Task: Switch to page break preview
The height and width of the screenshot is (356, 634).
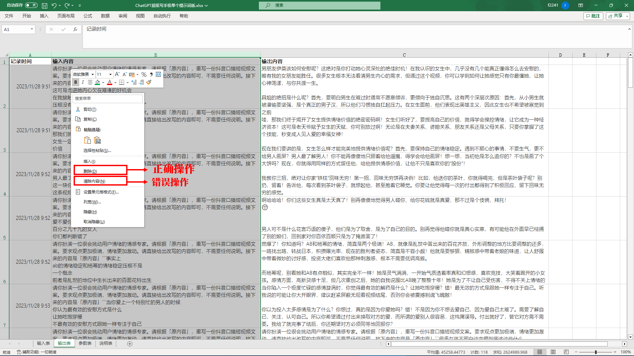Action: [566, 352]
